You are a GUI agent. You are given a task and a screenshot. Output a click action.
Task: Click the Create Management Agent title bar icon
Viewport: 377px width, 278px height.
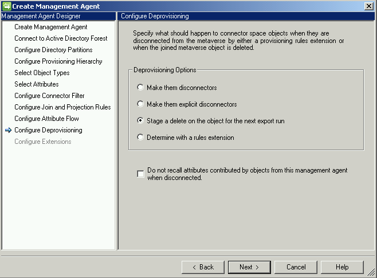click(x=6, y=6)
